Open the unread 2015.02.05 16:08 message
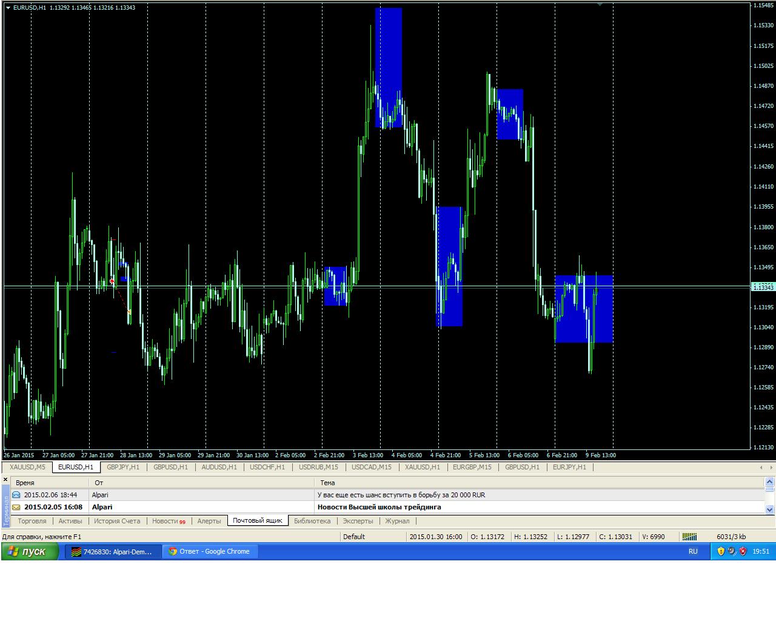The image size is (776, 621). click(x=388, y=507)
